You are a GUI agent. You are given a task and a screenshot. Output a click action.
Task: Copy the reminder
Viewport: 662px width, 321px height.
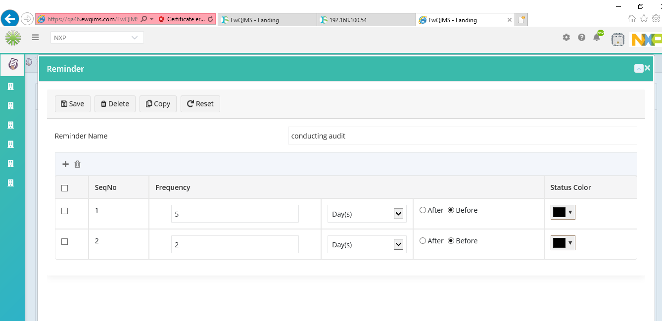coord(158,104)
